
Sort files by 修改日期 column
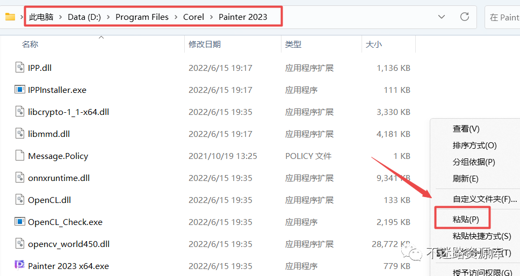click(205, 44)
